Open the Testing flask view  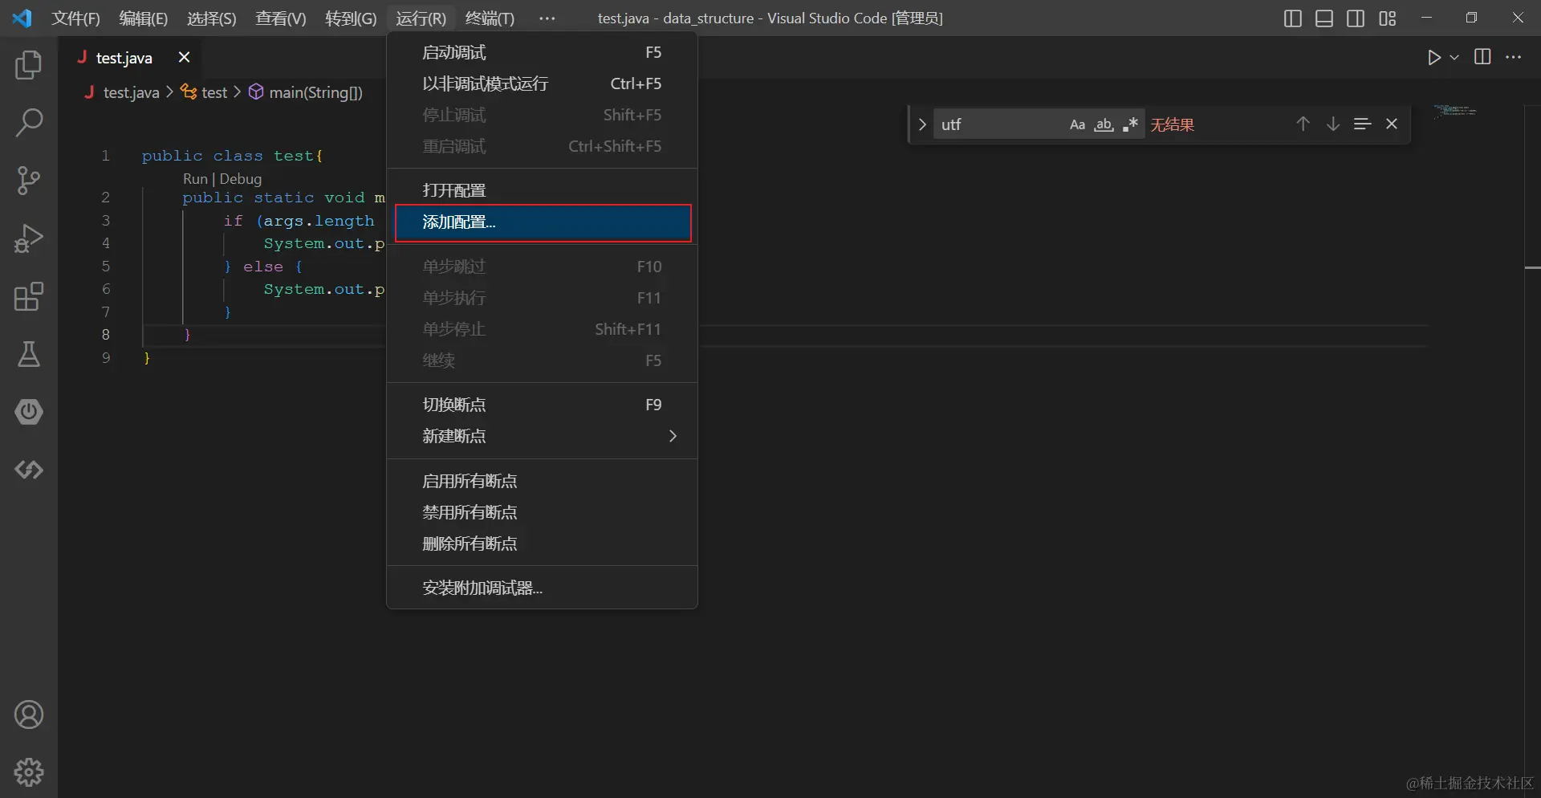(29, 354)
